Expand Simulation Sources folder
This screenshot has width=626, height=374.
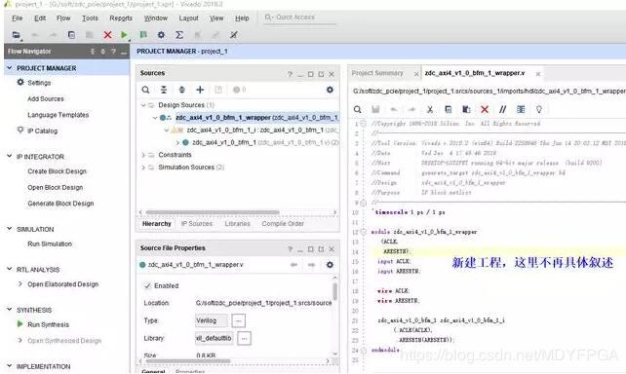[x=143, y=168]
